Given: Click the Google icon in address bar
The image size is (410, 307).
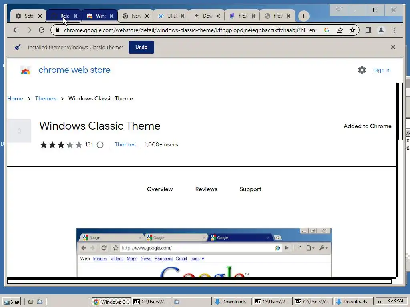Looking at the screenshot, I should click(327, 30).
